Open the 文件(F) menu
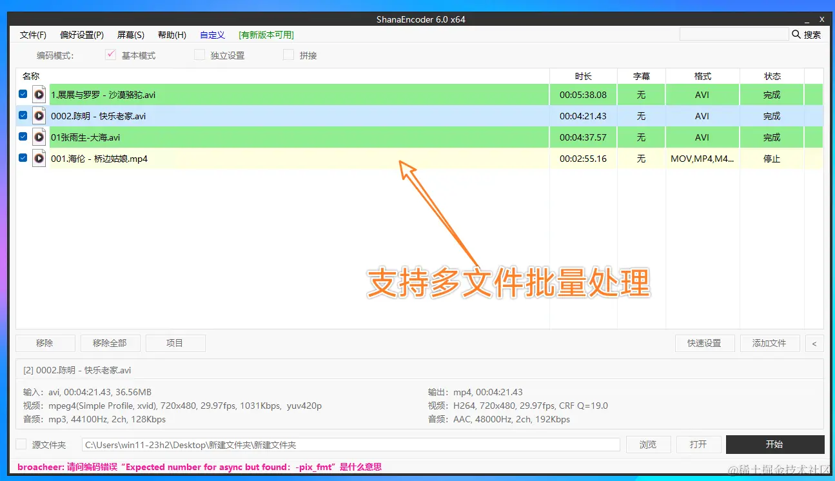Screen dimensions: 835x481 click(33, 35)
